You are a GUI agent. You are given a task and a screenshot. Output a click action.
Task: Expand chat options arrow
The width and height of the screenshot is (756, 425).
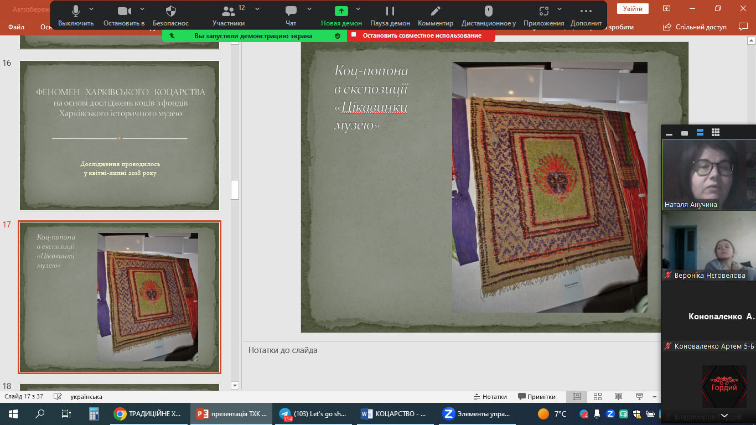tap(309, 9)
